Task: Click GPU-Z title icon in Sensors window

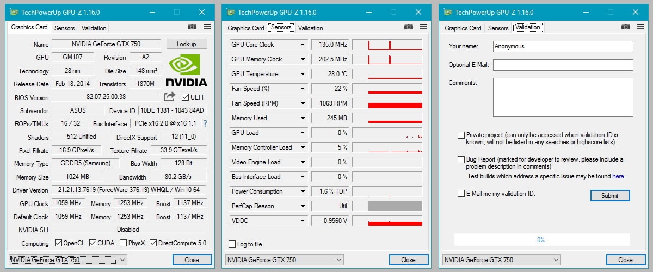Action: click(231, 12)
